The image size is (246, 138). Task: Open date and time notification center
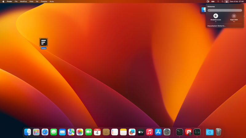point(237,2)
